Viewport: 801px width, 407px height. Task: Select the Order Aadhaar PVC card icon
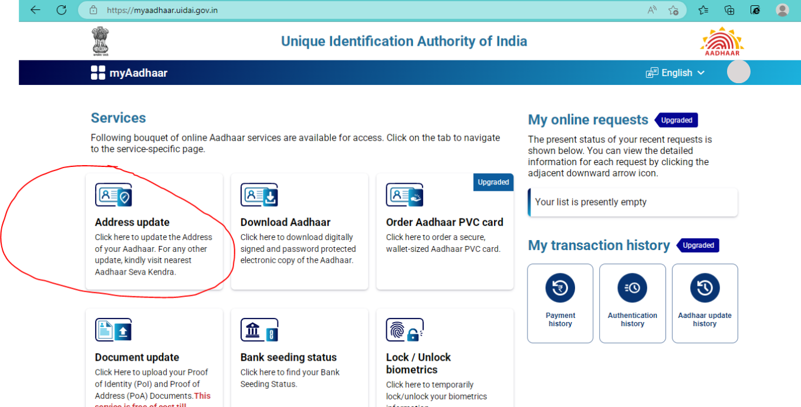(x=404, y=195)
